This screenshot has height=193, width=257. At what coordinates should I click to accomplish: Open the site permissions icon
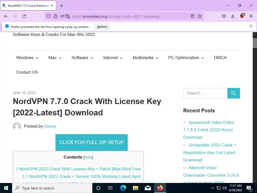[62, 16]
